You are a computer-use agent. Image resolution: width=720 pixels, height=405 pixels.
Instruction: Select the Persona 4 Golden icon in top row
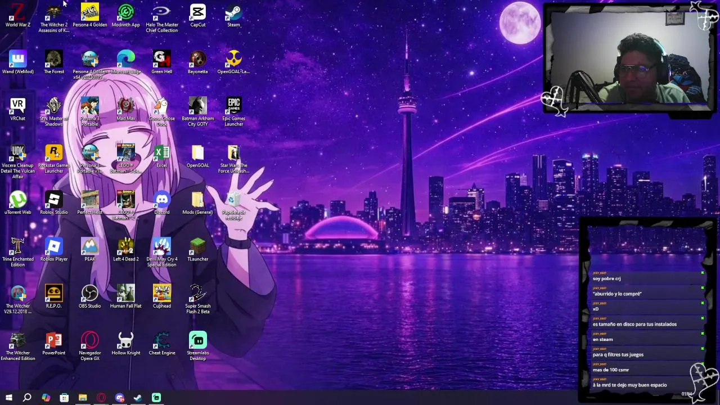[x=90, y=15]
